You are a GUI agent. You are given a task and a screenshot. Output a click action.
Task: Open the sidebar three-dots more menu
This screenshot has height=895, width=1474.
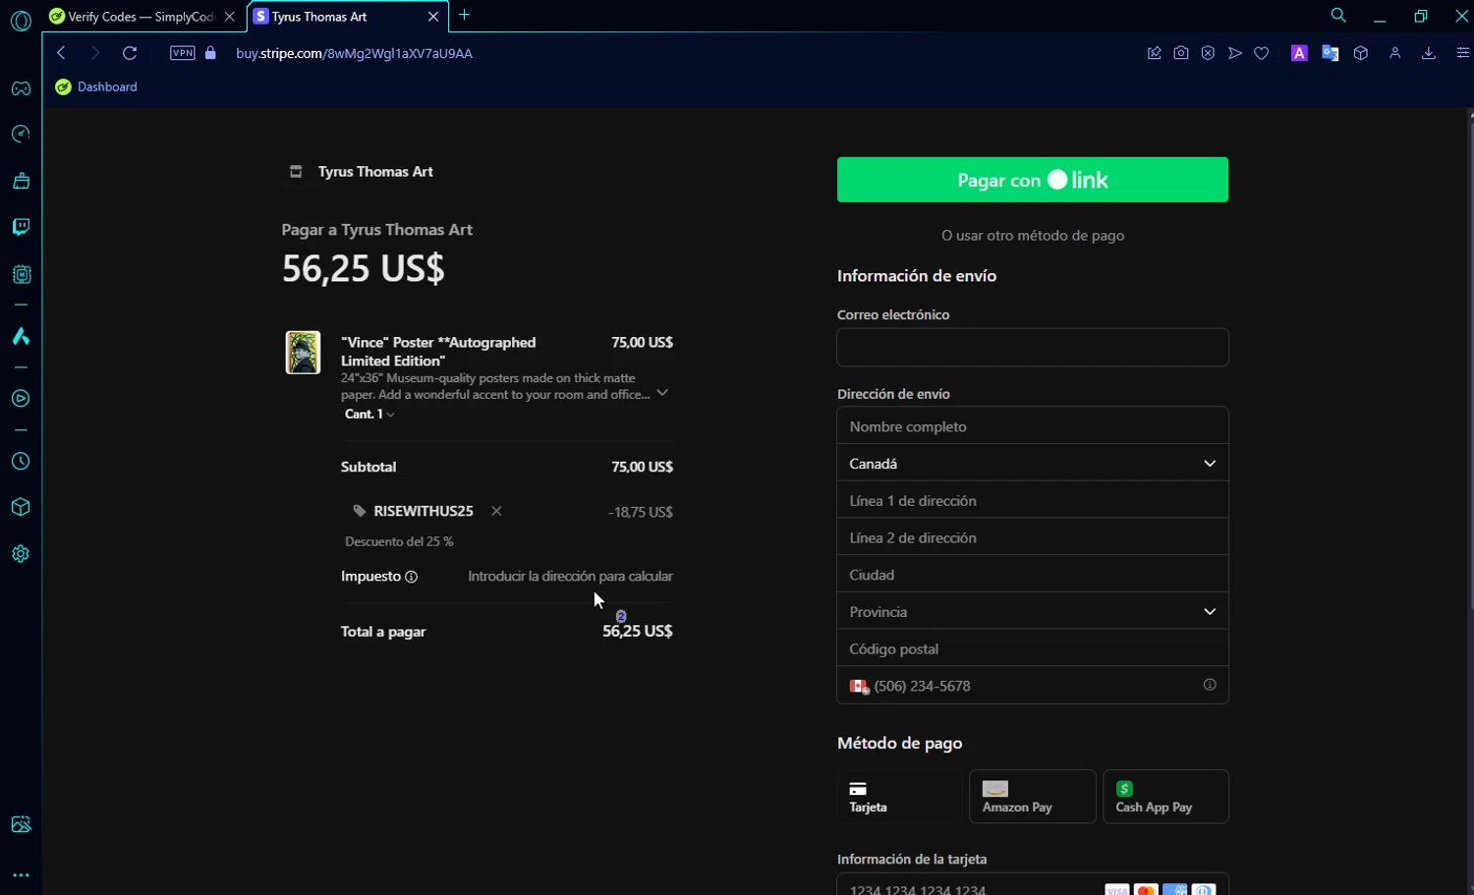coord(21,874)
